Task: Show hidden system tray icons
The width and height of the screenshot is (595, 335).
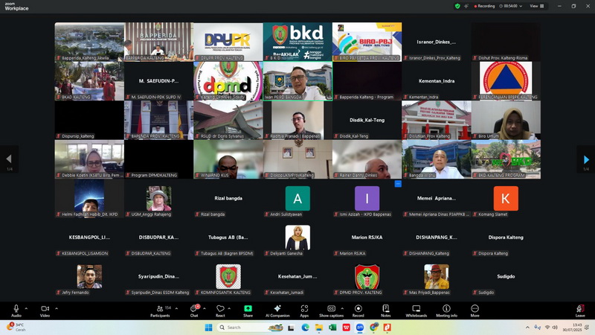Action: coord(527,328)
